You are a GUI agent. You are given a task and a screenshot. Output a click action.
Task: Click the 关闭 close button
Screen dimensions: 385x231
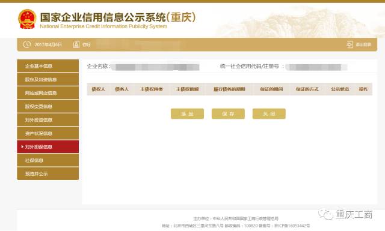tap(269, 113)
